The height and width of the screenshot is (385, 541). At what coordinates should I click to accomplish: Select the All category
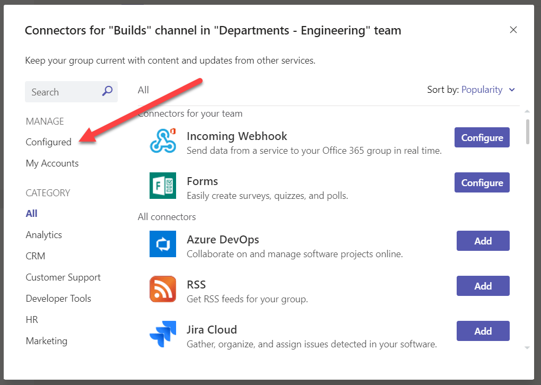click(32, 214)
